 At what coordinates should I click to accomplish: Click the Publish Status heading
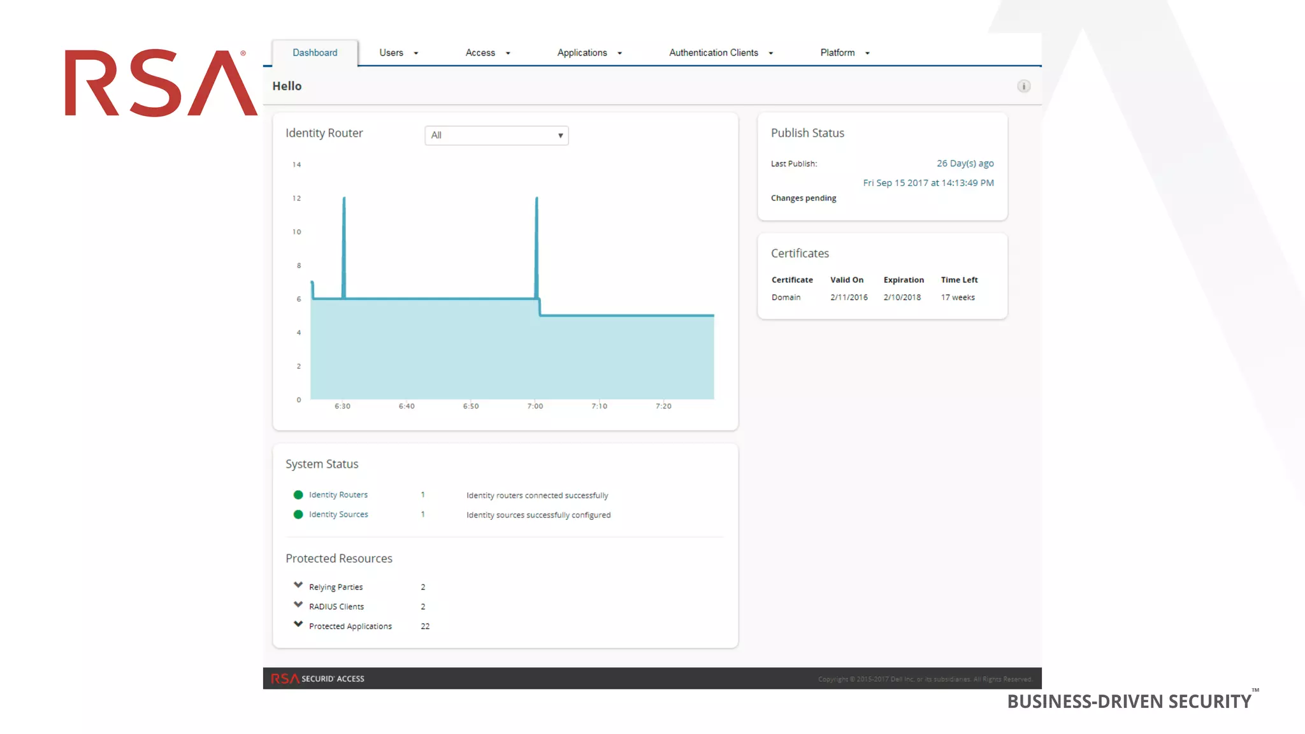(807, 133)
